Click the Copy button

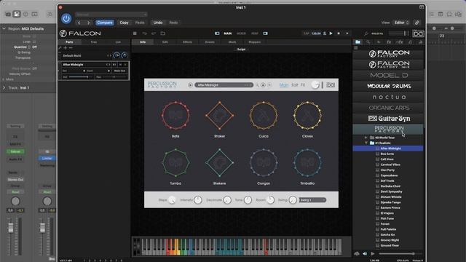[124, 23]
